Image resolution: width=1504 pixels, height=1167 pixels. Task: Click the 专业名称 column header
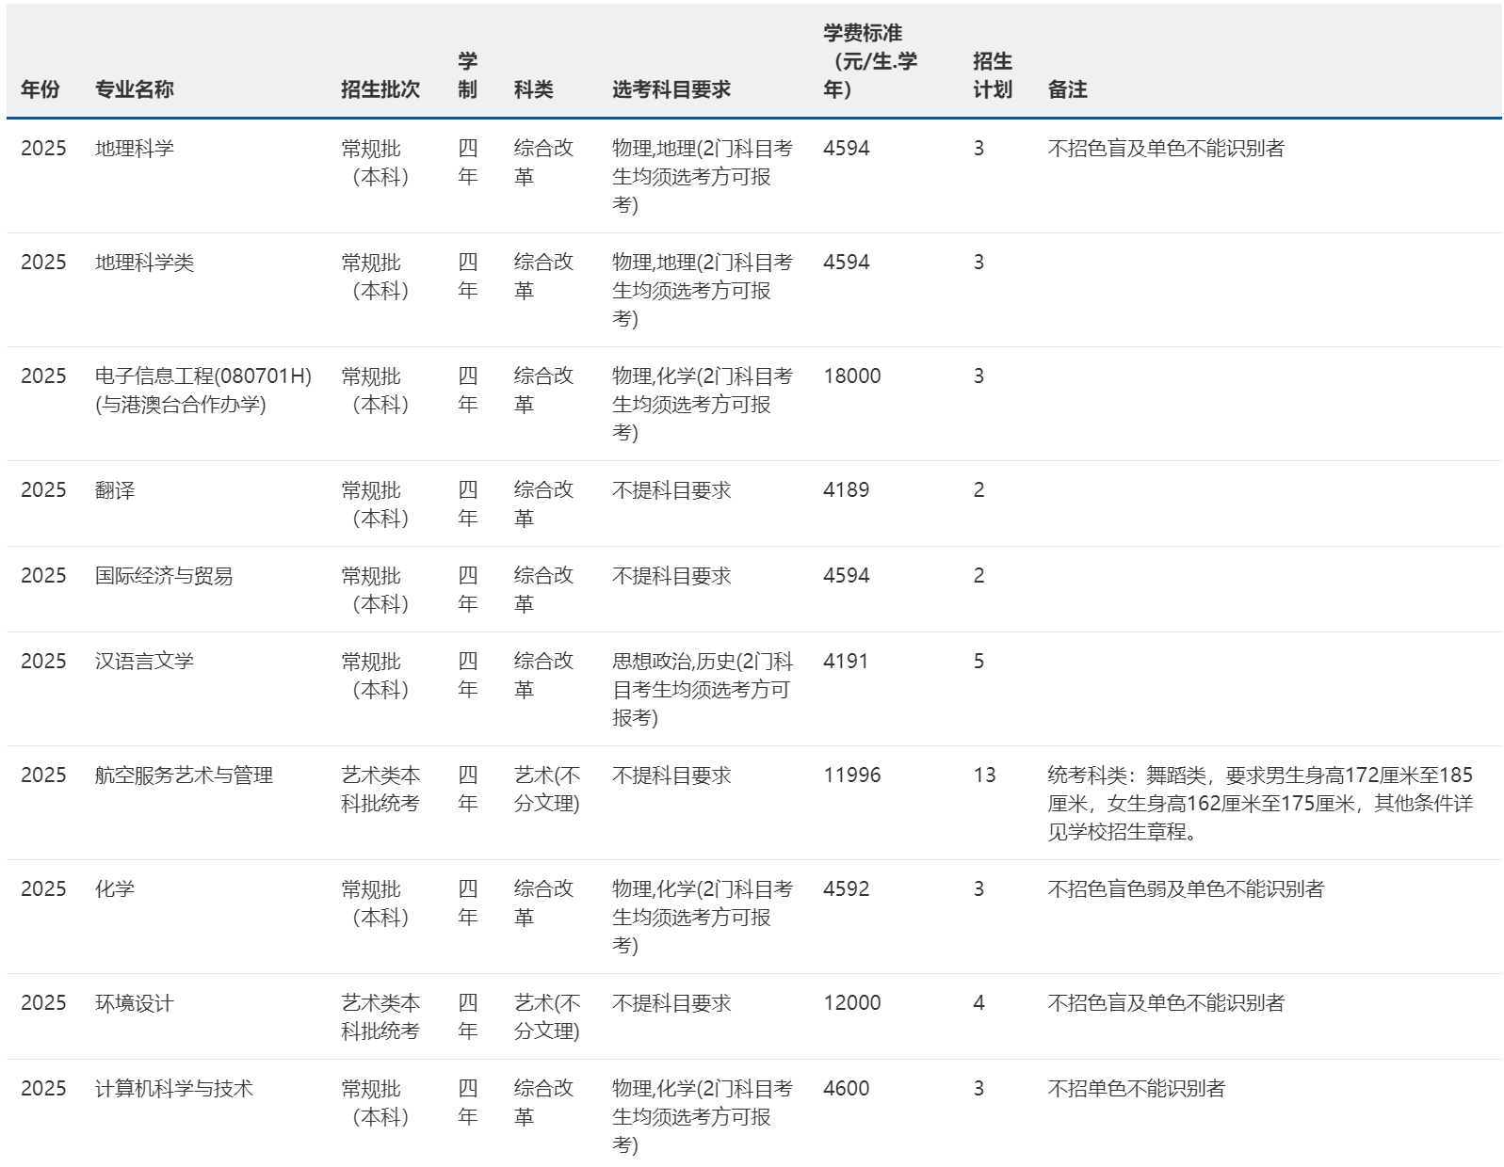(135, 89)
